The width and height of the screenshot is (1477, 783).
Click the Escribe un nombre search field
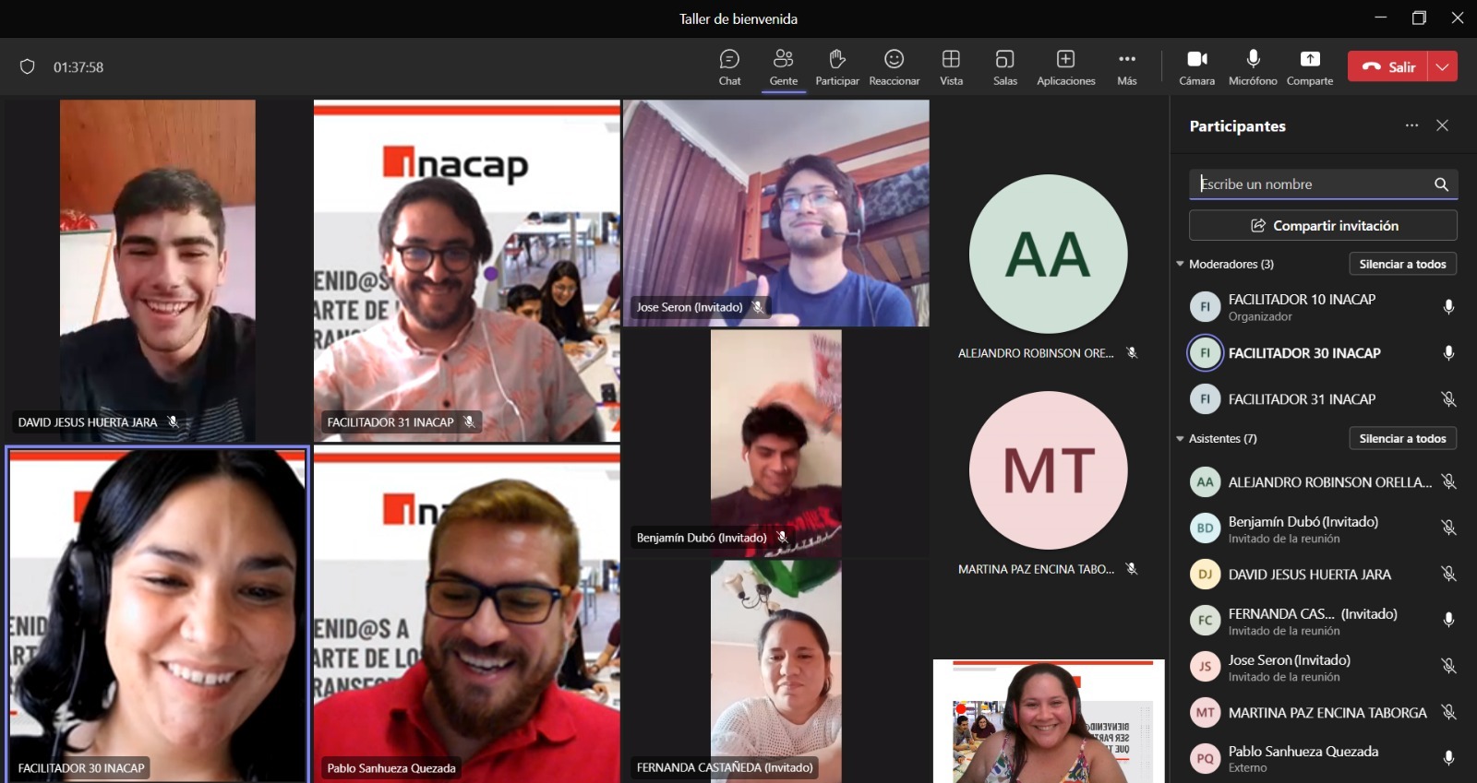coord(1311,184)
